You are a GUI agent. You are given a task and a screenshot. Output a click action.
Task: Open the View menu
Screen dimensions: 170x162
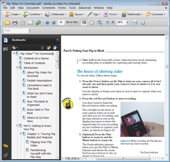pyautogui.click(x=21, y=8)
